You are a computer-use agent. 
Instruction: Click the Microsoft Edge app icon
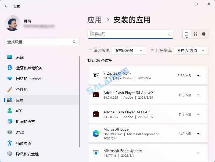pos(95,134)
